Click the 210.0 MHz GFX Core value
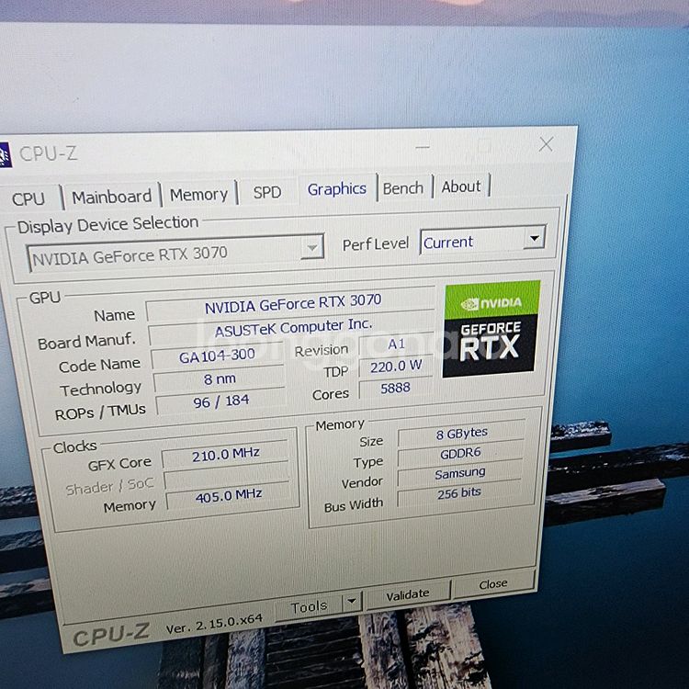 click(225, 455)
